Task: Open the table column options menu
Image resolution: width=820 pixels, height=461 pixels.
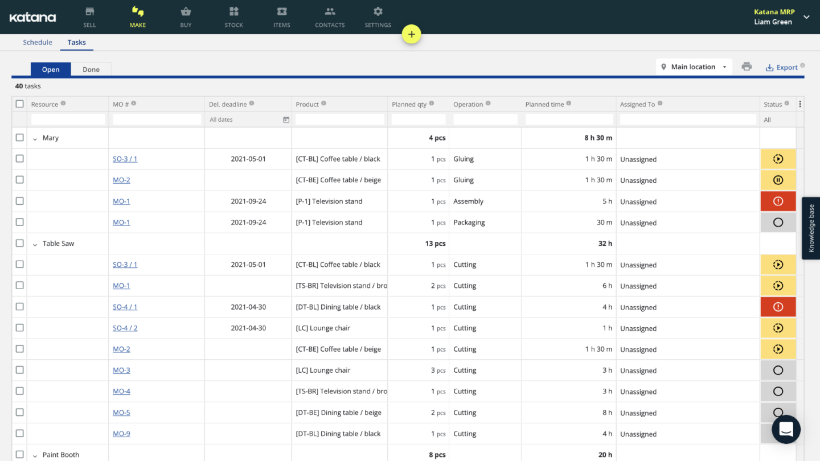Action: point(800,104)
